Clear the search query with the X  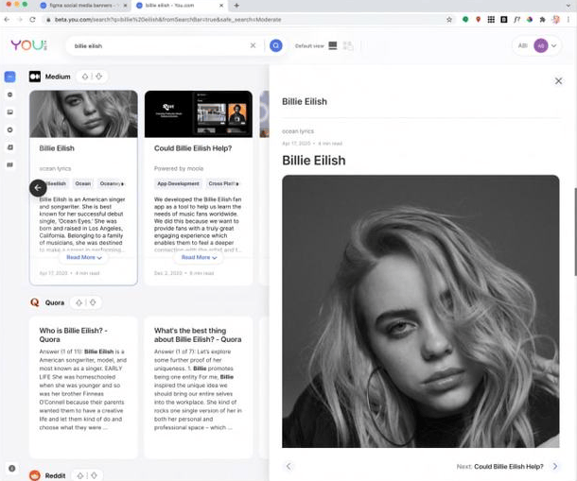253,45
